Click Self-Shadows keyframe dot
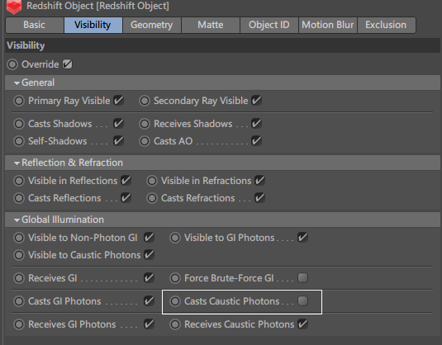This screenshot has height=345, width=442. (x=19, y=141)
